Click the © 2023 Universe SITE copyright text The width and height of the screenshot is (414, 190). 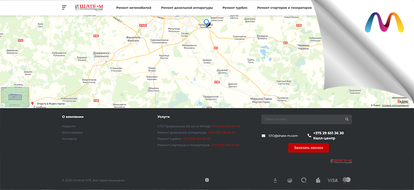(93, 180)
